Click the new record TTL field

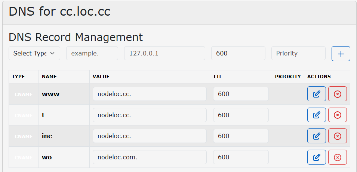tap(238, 53)
